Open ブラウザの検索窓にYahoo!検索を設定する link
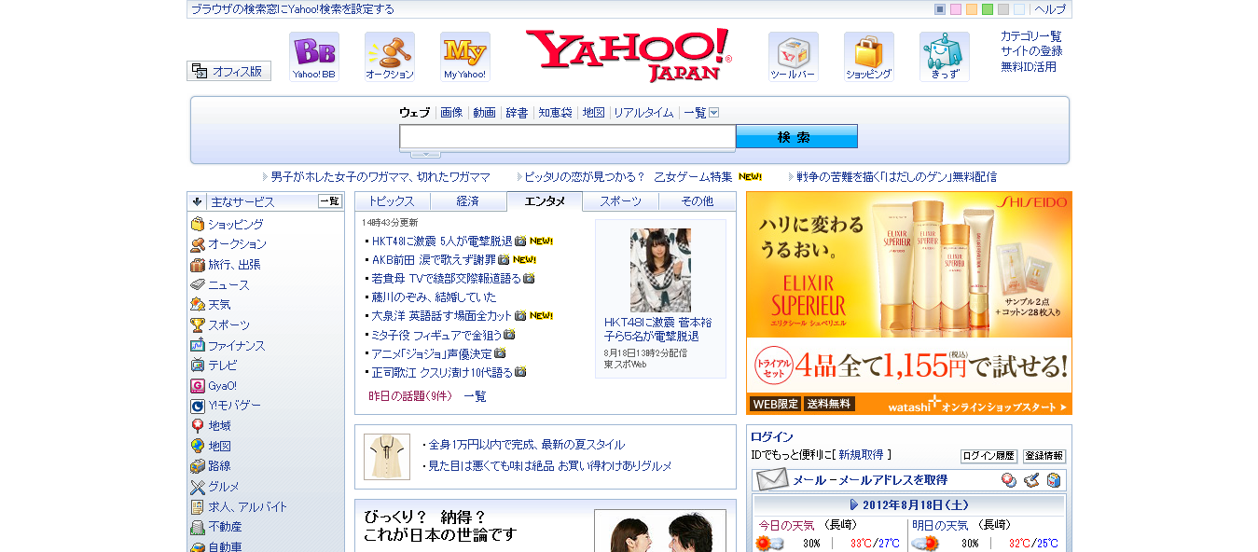The width and height of the screenshot is (1258, 552). point(293,9)
